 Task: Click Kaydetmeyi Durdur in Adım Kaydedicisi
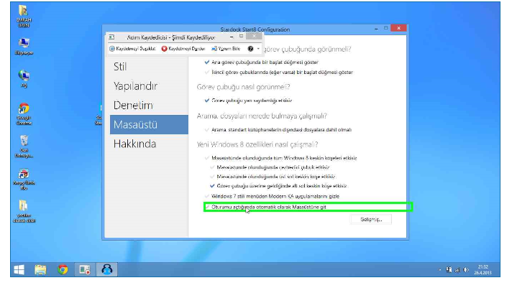183,49
